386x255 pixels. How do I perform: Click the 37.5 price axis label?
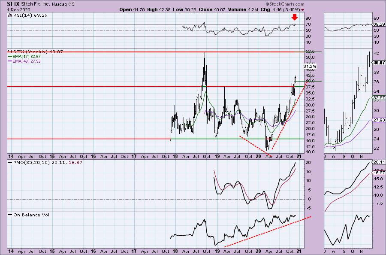pyautogui.click(x=310, y=87)
